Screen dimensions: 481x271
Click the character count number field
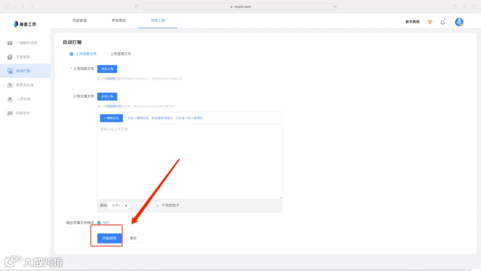pos(146,206)
